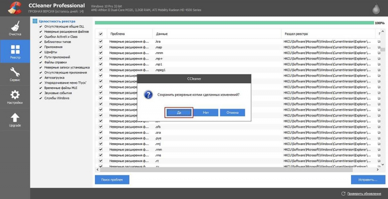The width and height of the screenshot is (388, 199).
Task: Select the .rmm row data cell
Action: (159, 149)
